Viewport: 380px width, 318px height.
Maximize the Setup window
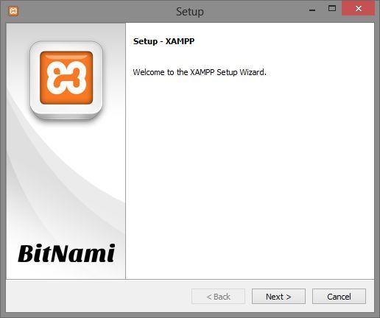pyautogui.click(x=332, y=9)
